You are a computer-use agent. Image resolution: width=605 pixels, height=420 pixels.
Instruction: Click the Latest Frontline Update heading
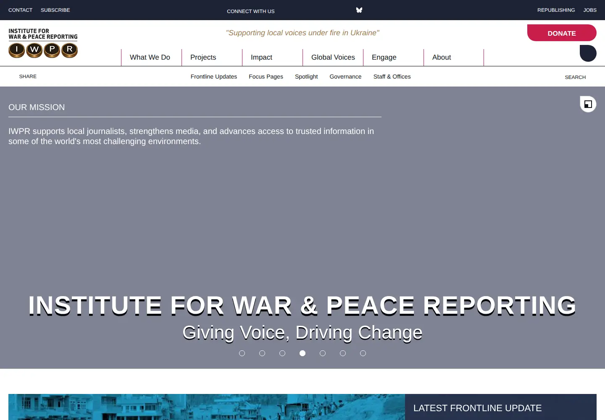[477, 408]
